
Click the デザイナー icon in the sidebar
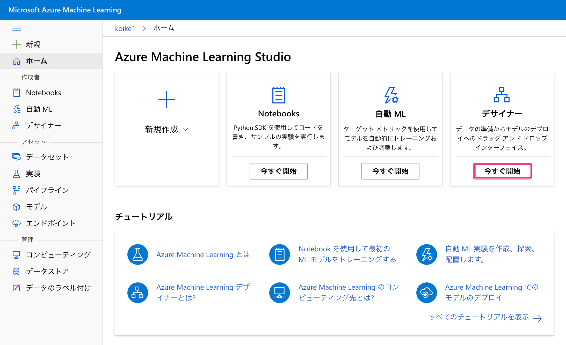[16, 126]
